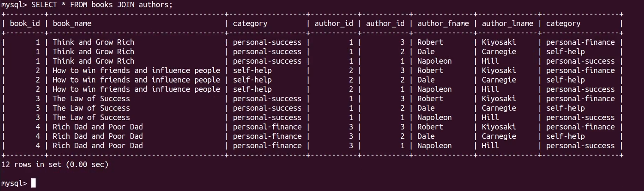The width and height of the screenshot is (644, 191).
Task: Click the "12 rows in set" status message
Action: (55, 164)
